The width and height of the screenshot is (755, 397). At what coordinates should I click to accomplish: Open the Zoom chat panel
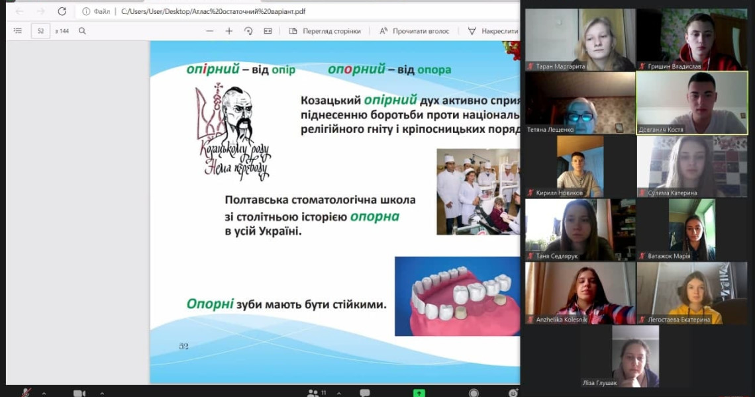(365, 393)
